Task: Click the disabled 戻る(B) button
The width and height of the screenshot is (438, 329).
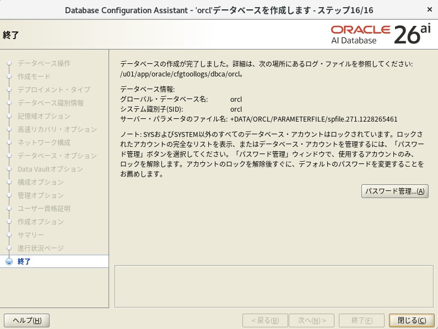Action: point(265,320)
